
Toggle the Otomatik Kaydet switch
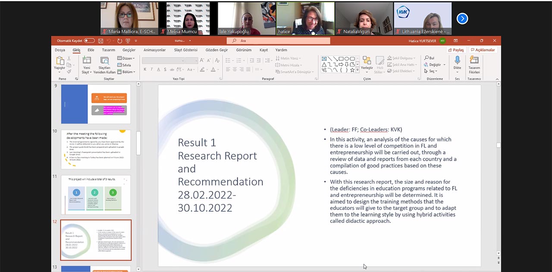click(89, 41)
